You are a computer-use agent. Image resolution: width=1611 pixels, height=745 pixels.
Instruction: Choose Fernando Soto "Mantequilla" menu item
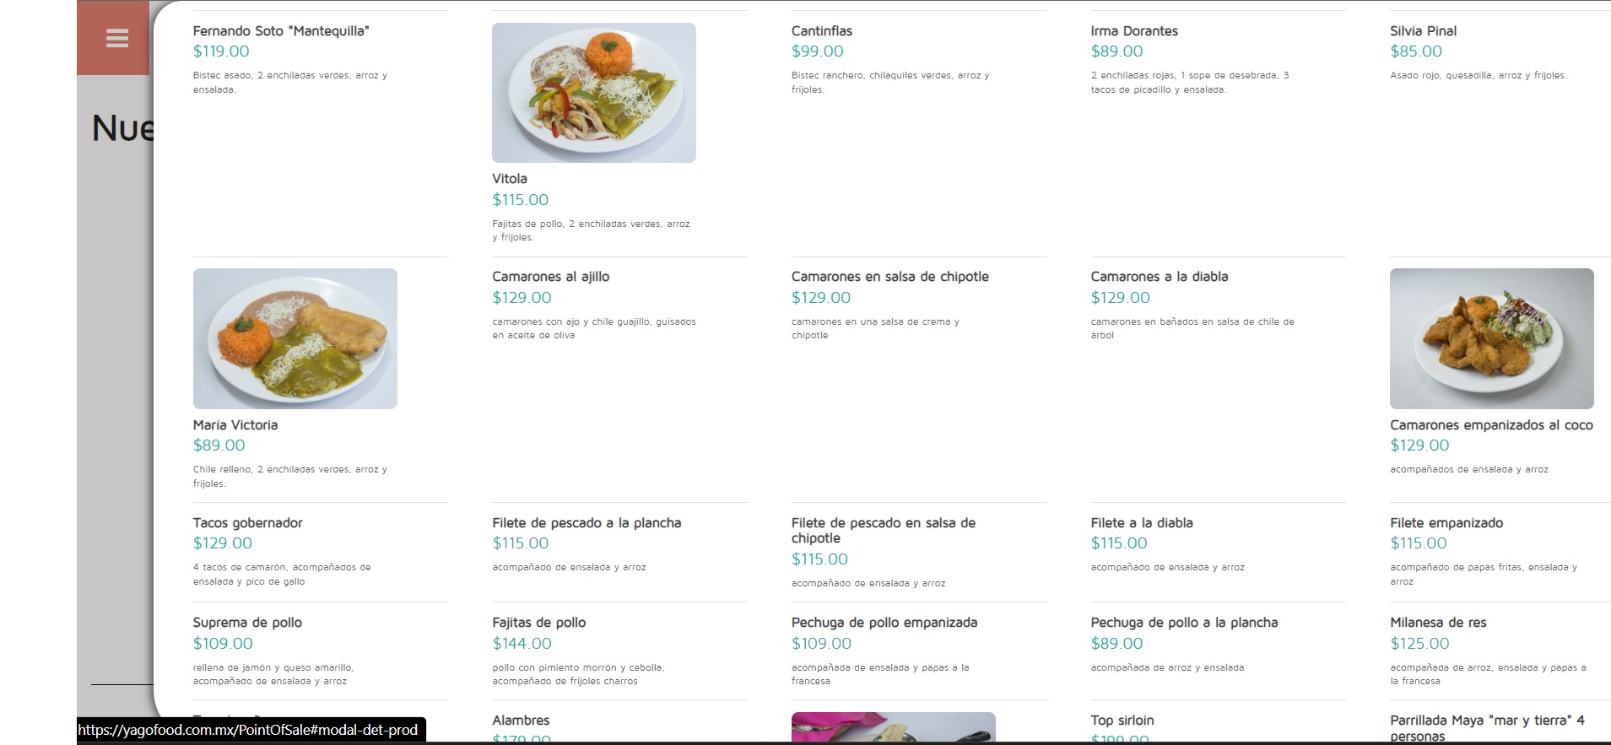click(281, 31)
